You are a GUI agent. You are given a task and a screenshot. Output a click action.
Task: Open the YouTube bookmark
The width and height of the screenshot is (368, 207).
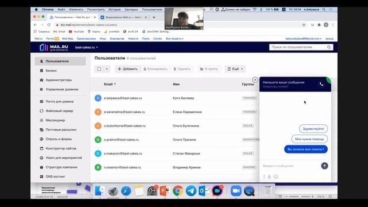click(x=76, y=32)
